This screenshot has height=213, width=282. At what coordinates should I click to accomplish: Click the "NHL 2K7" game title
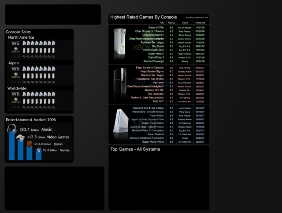pos(159,101)
